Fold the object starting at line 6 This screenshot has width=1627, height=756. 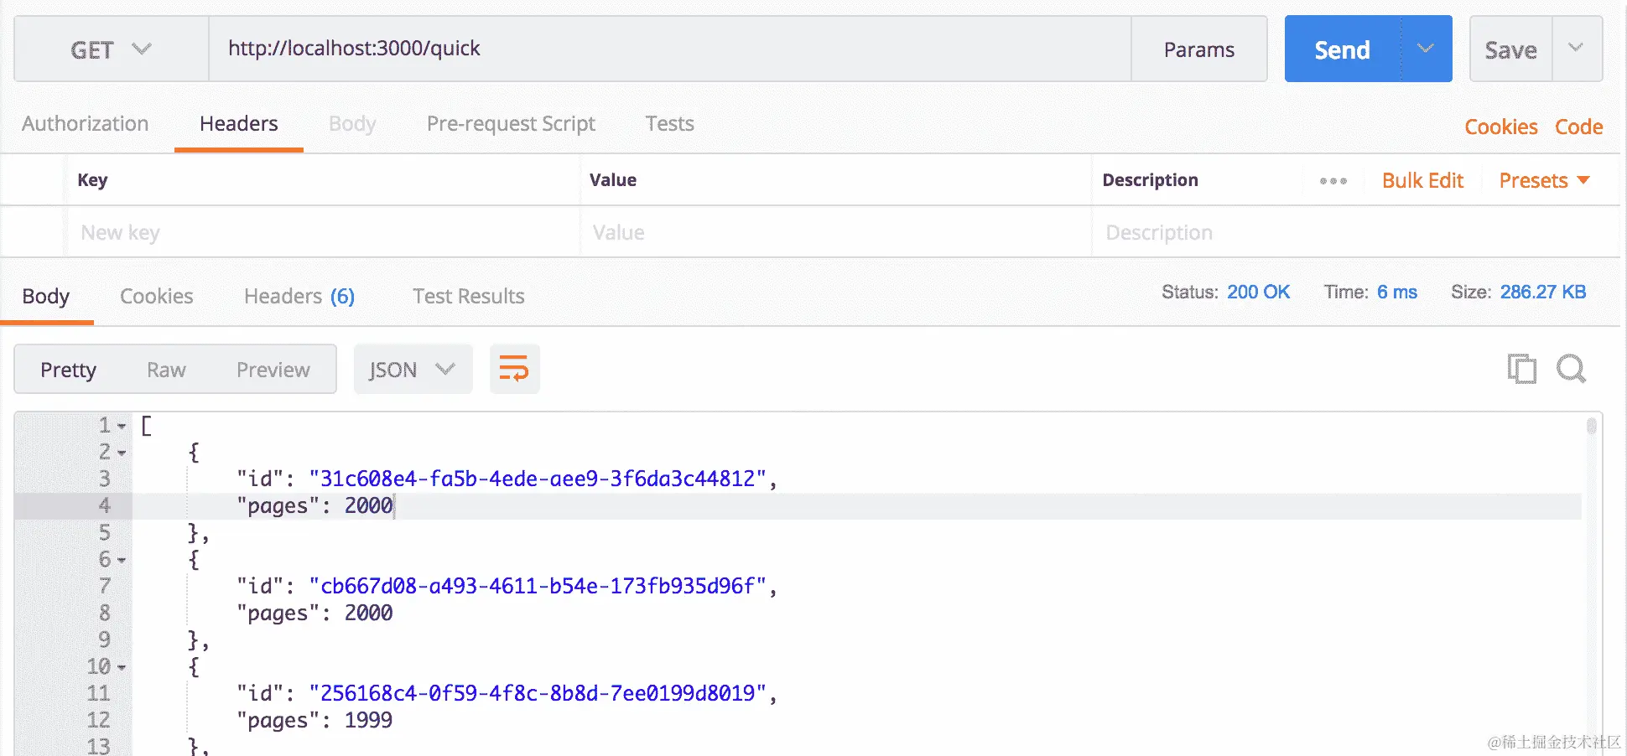pyautogui.click(x=122, y=561)
